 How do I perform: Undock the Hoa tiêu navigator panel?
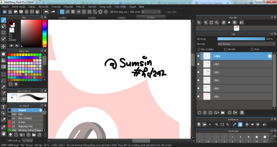272,17
